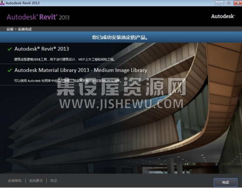This screenshot has width=242, height=188.
Task: Click the Material Library description text
Action: pos(68,81)
